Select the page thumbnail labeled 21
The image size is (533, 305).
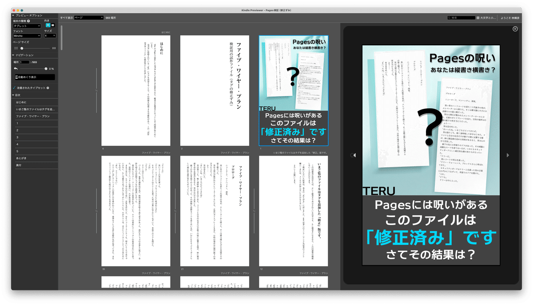click(x=215, y=211)
